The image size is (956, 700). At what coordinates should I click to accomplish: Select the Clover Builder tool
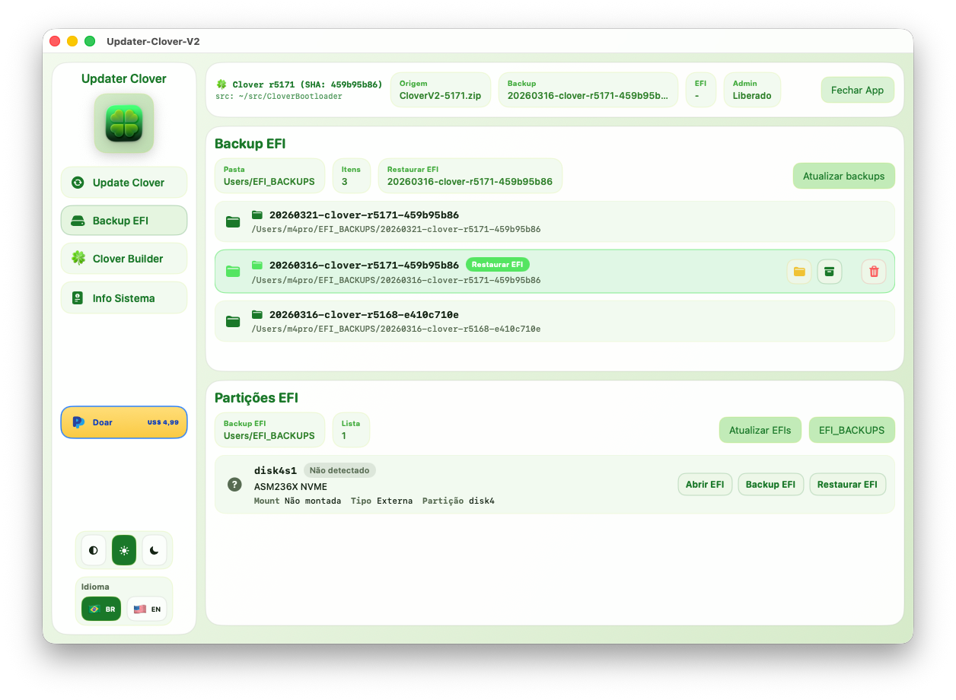click(123, 259)
